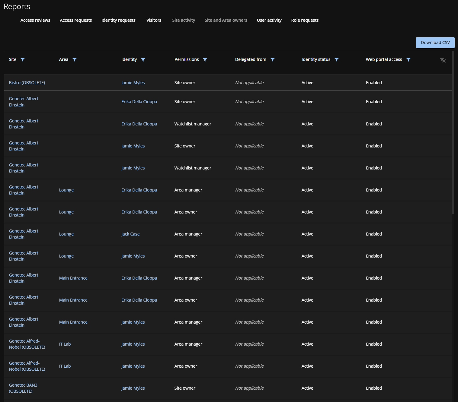Open the Lounge area link
The width and height of the screenshot is (458, 402).
(x=66, y=190)
